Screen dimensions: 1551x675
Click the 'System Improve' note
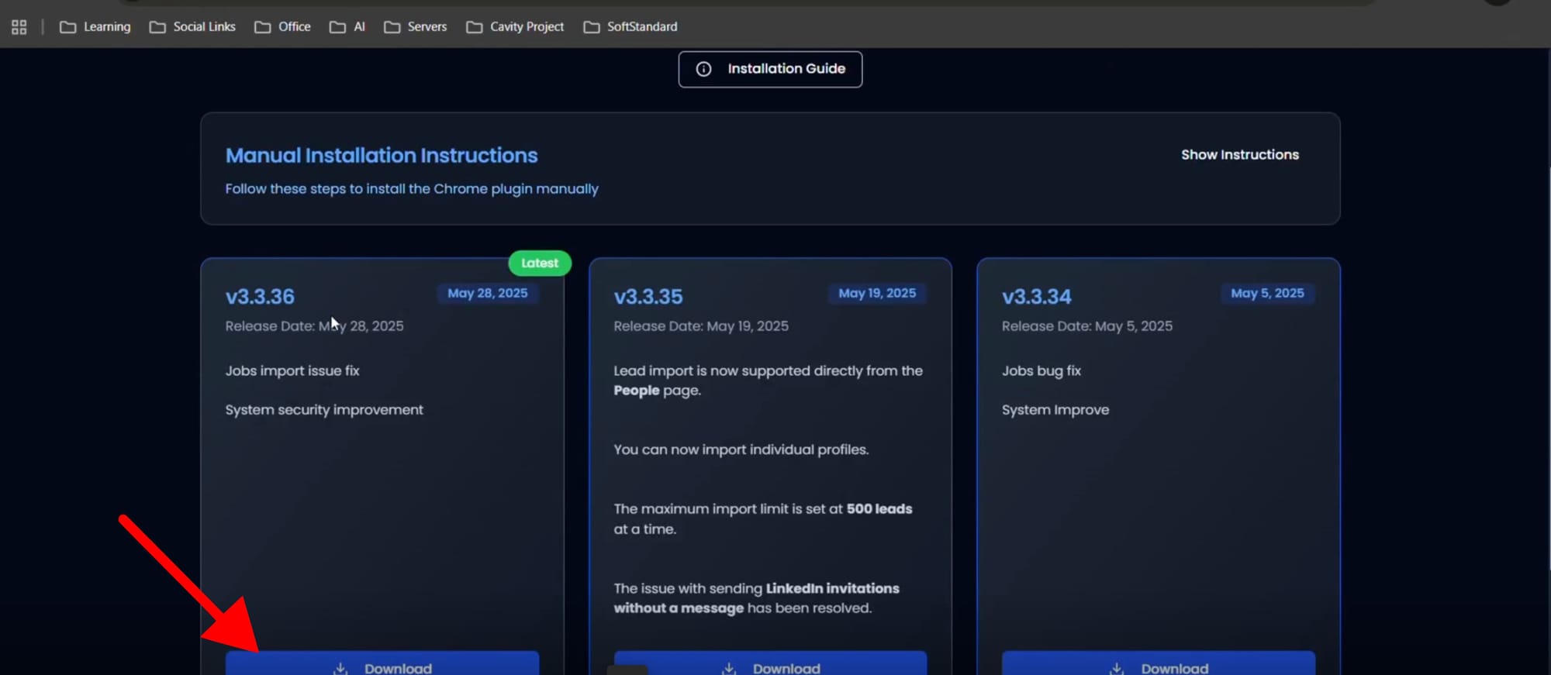coord(1055,410)
